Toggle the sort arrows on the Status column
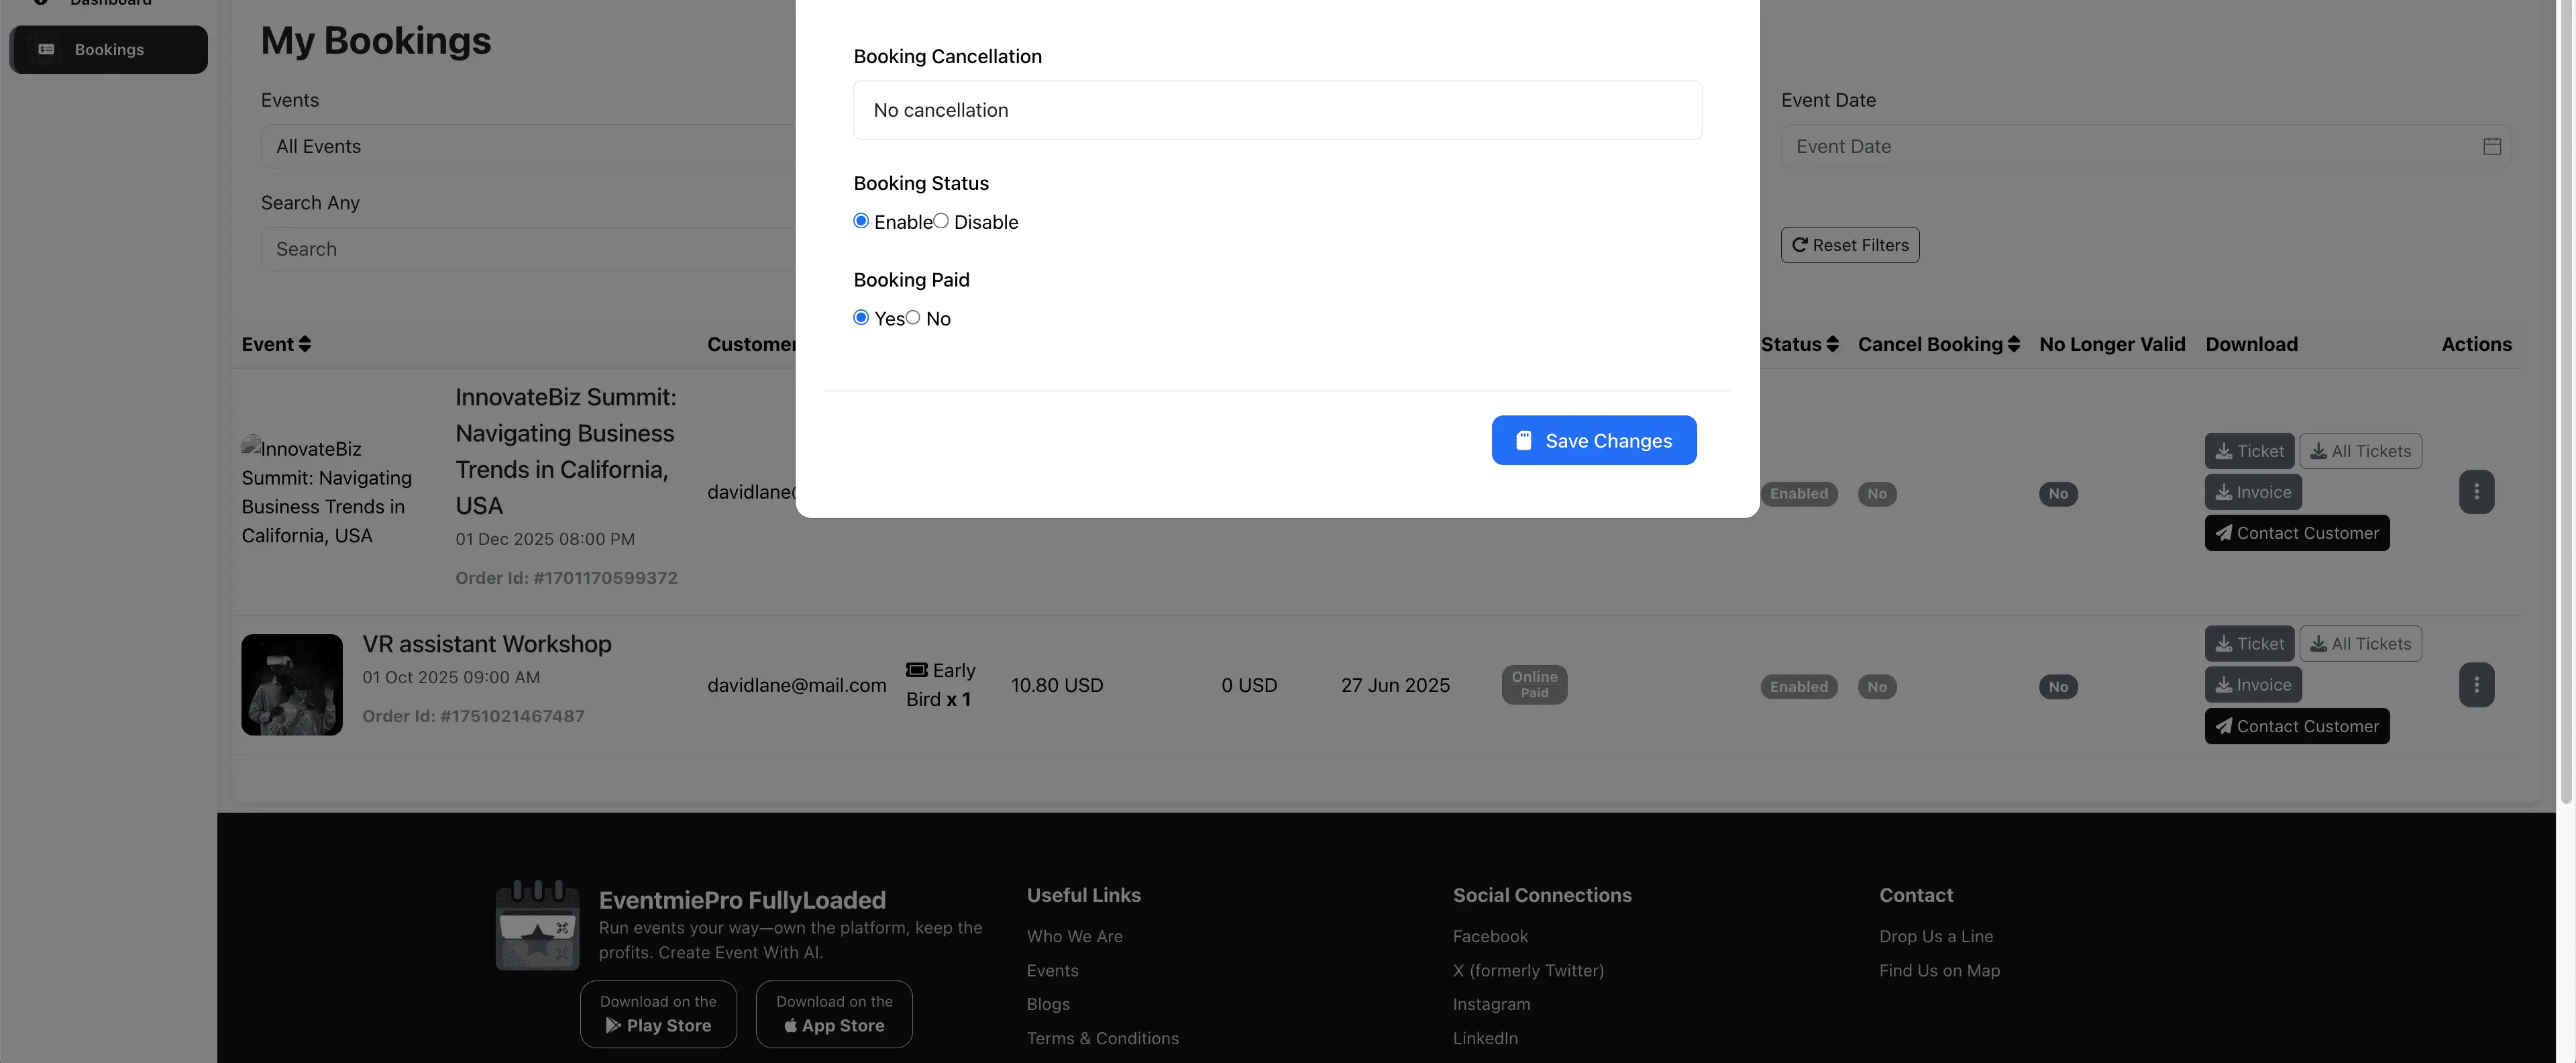The width and height of the screenshot is (2576, 1063). tap(1832, 344)
